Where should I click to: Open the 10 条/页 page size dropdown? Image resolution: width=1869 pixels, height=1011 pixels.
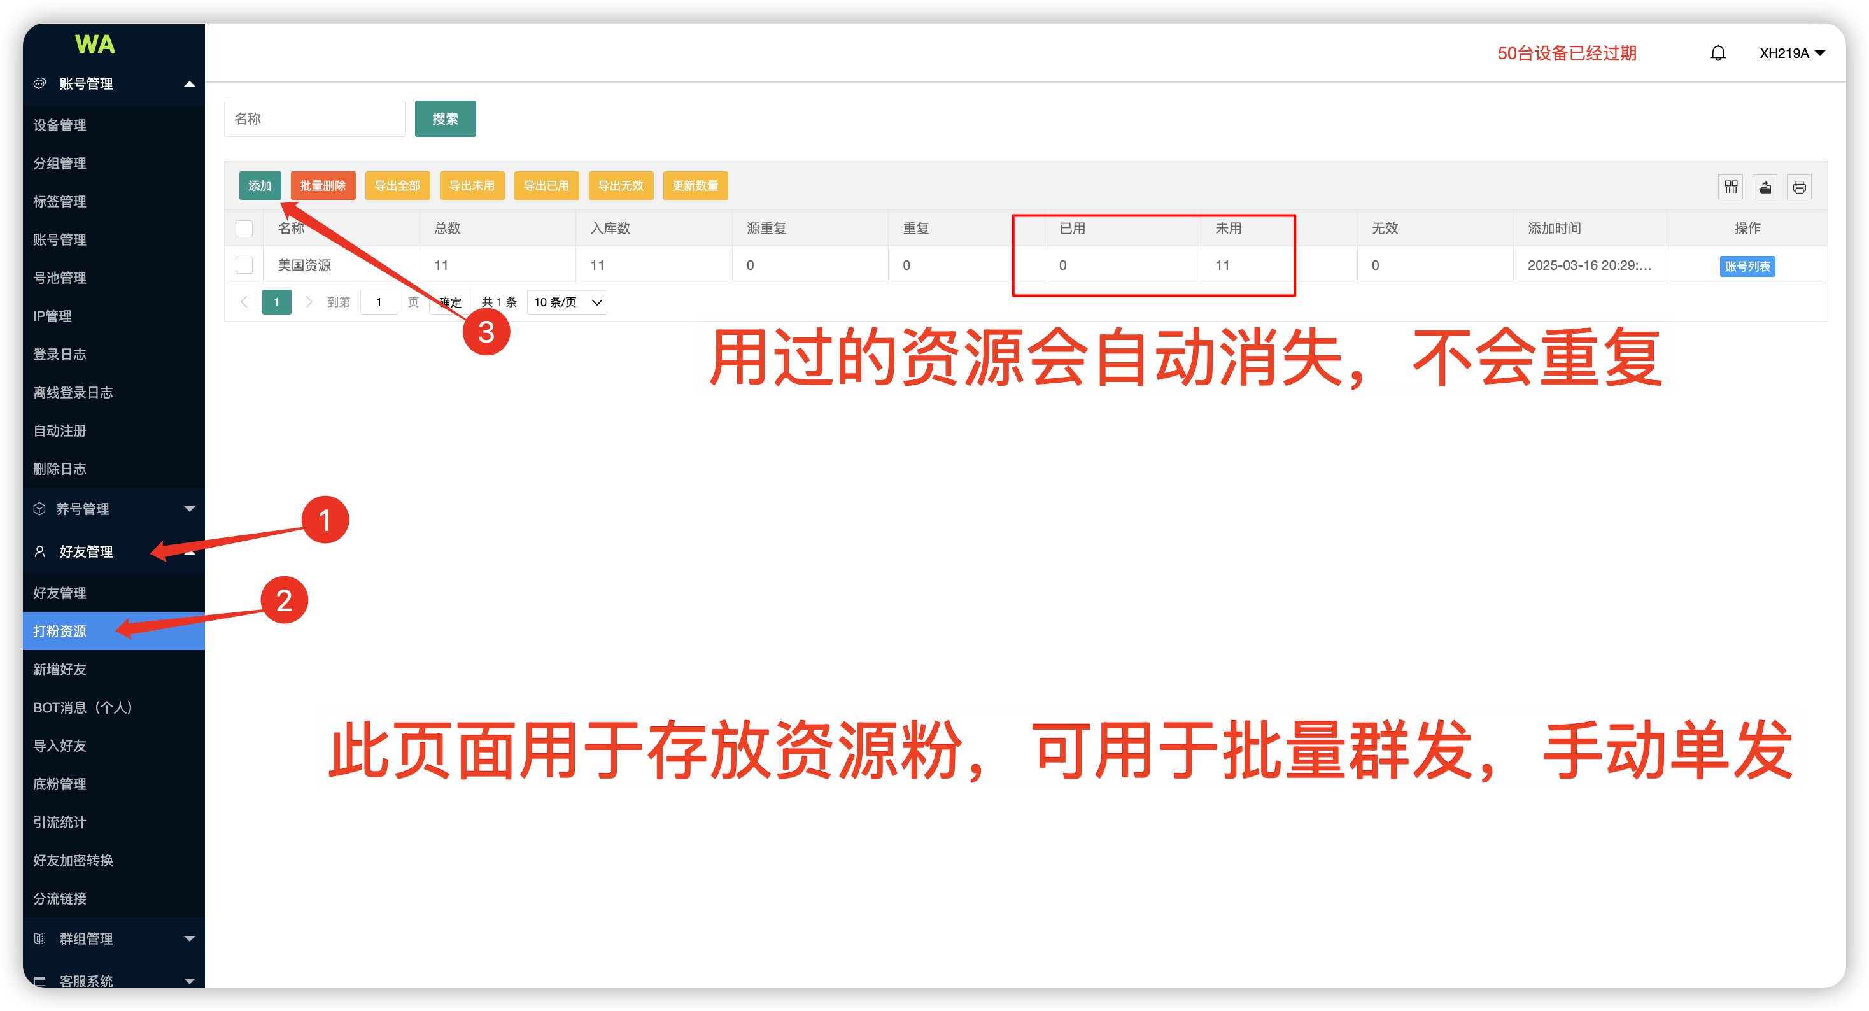[567, 302]
